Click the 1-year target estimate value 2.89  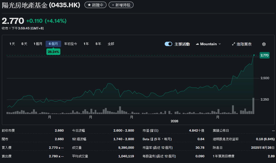(271, 156)
